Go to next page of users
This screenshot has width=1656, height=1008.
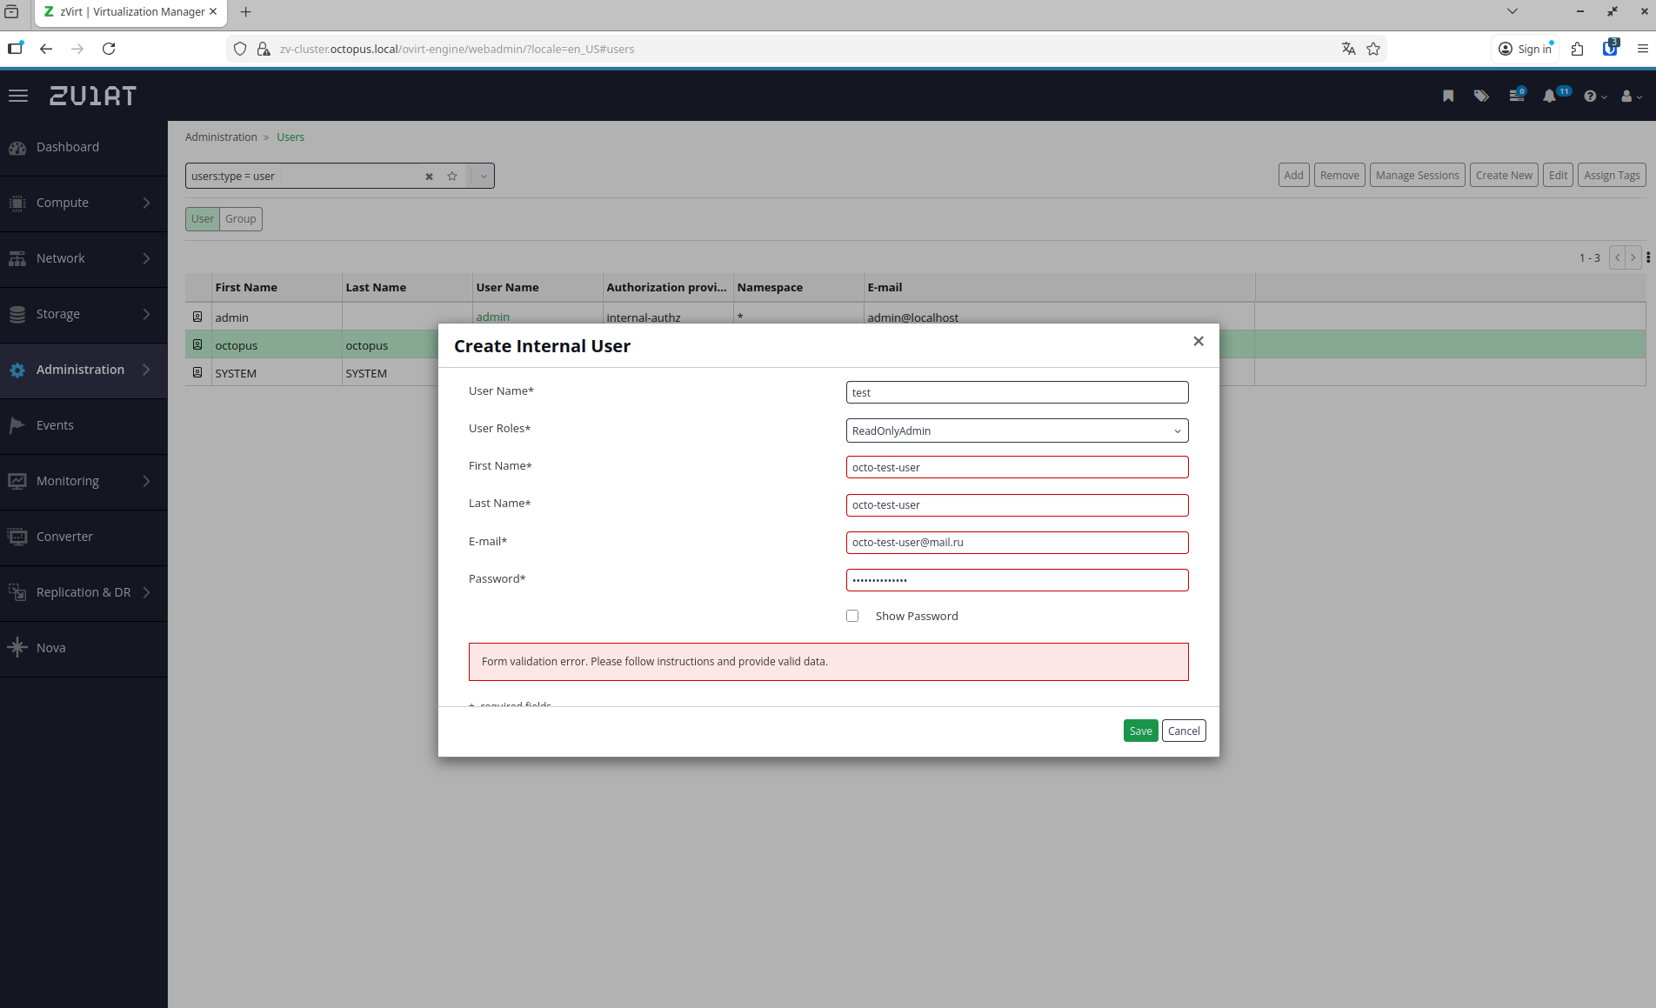[1633, 258]
